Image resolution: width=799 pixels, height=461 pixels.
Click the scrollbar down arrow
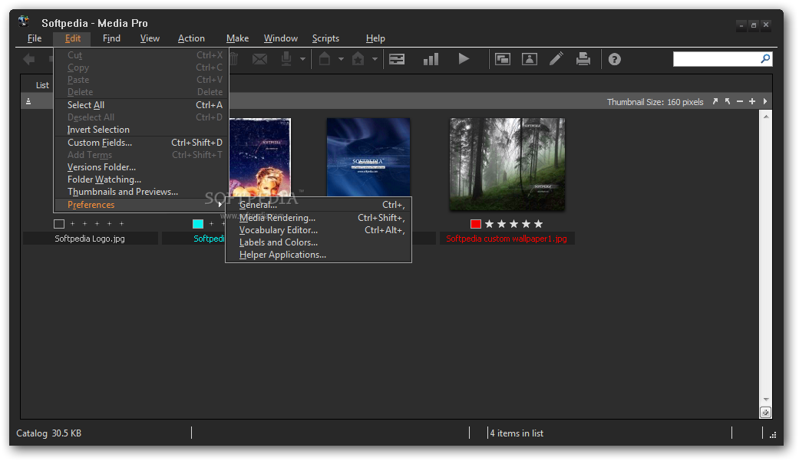(765, 400)
